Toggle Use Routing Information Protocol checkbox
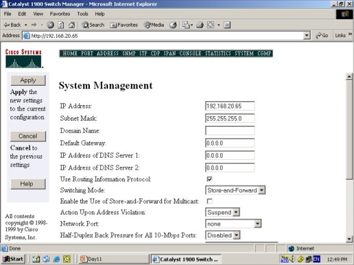 click(210, 179)
